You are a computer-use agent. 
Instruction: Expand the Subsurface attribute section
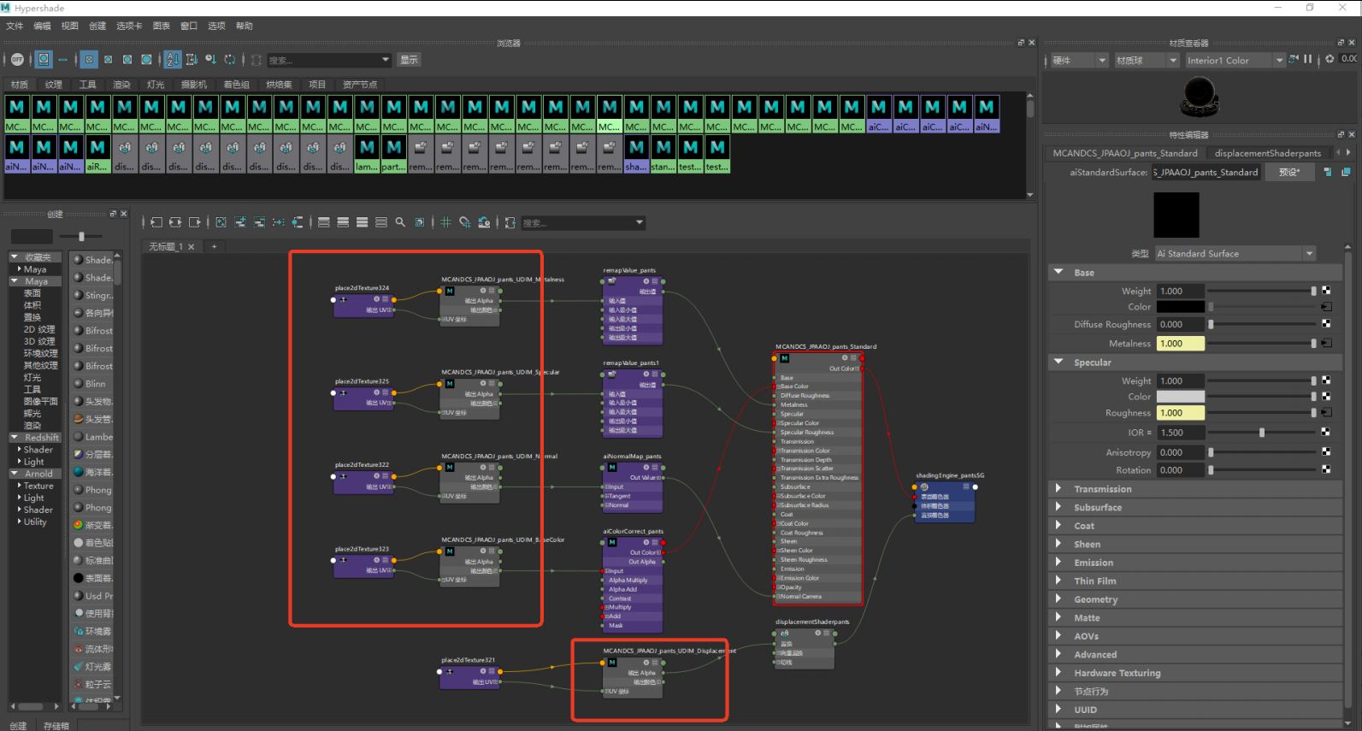point(1097,508)
